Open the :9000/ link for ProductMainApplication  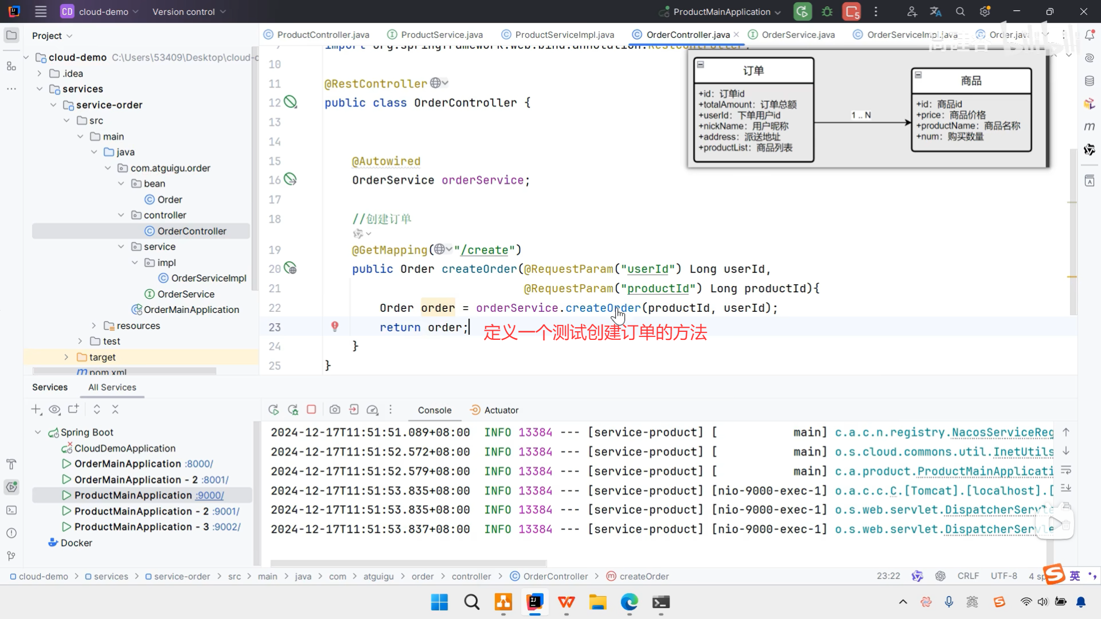coord(209,495)
